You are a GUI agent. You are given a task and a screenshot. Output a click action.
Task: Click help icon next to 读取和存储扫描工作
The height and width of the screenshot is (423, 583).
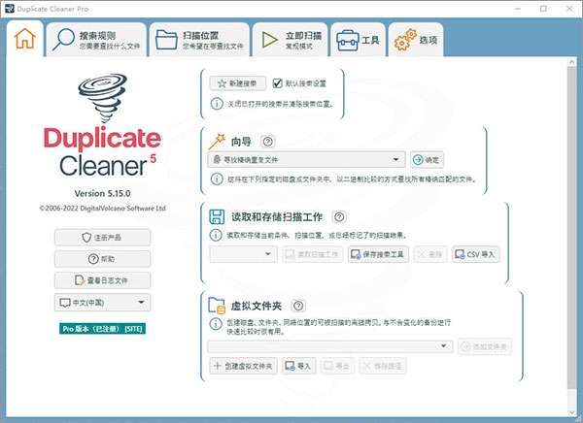[339, 217]
